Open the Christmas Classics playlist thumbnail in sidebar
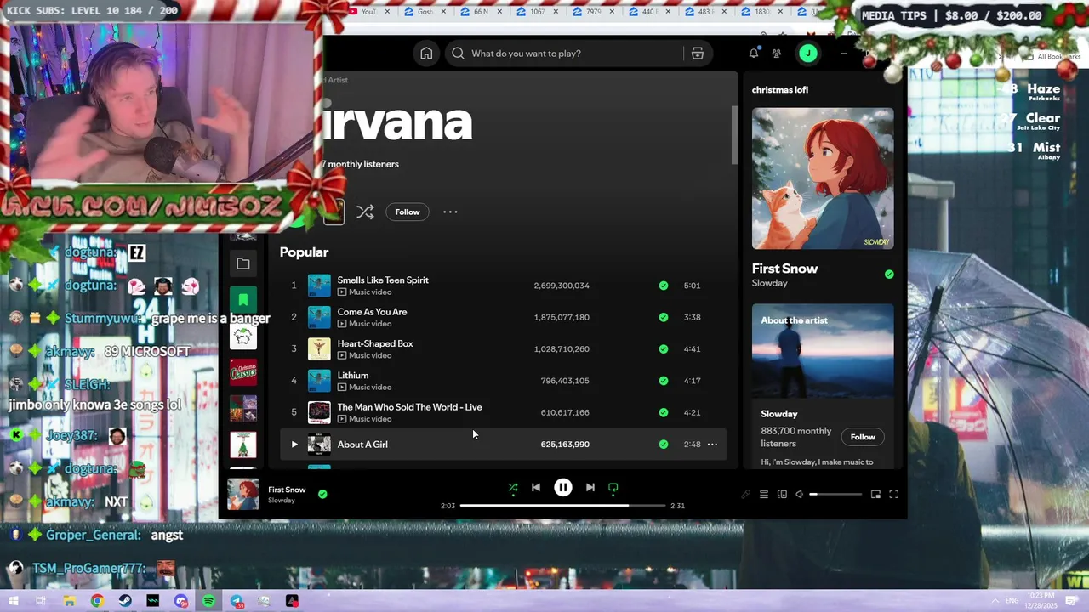The image size is (1089, 612). tap(243, 372)
